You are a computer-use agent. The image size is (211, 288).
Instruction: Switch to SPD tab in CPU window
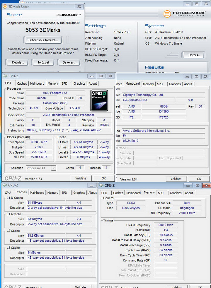[x=64, y=83]
